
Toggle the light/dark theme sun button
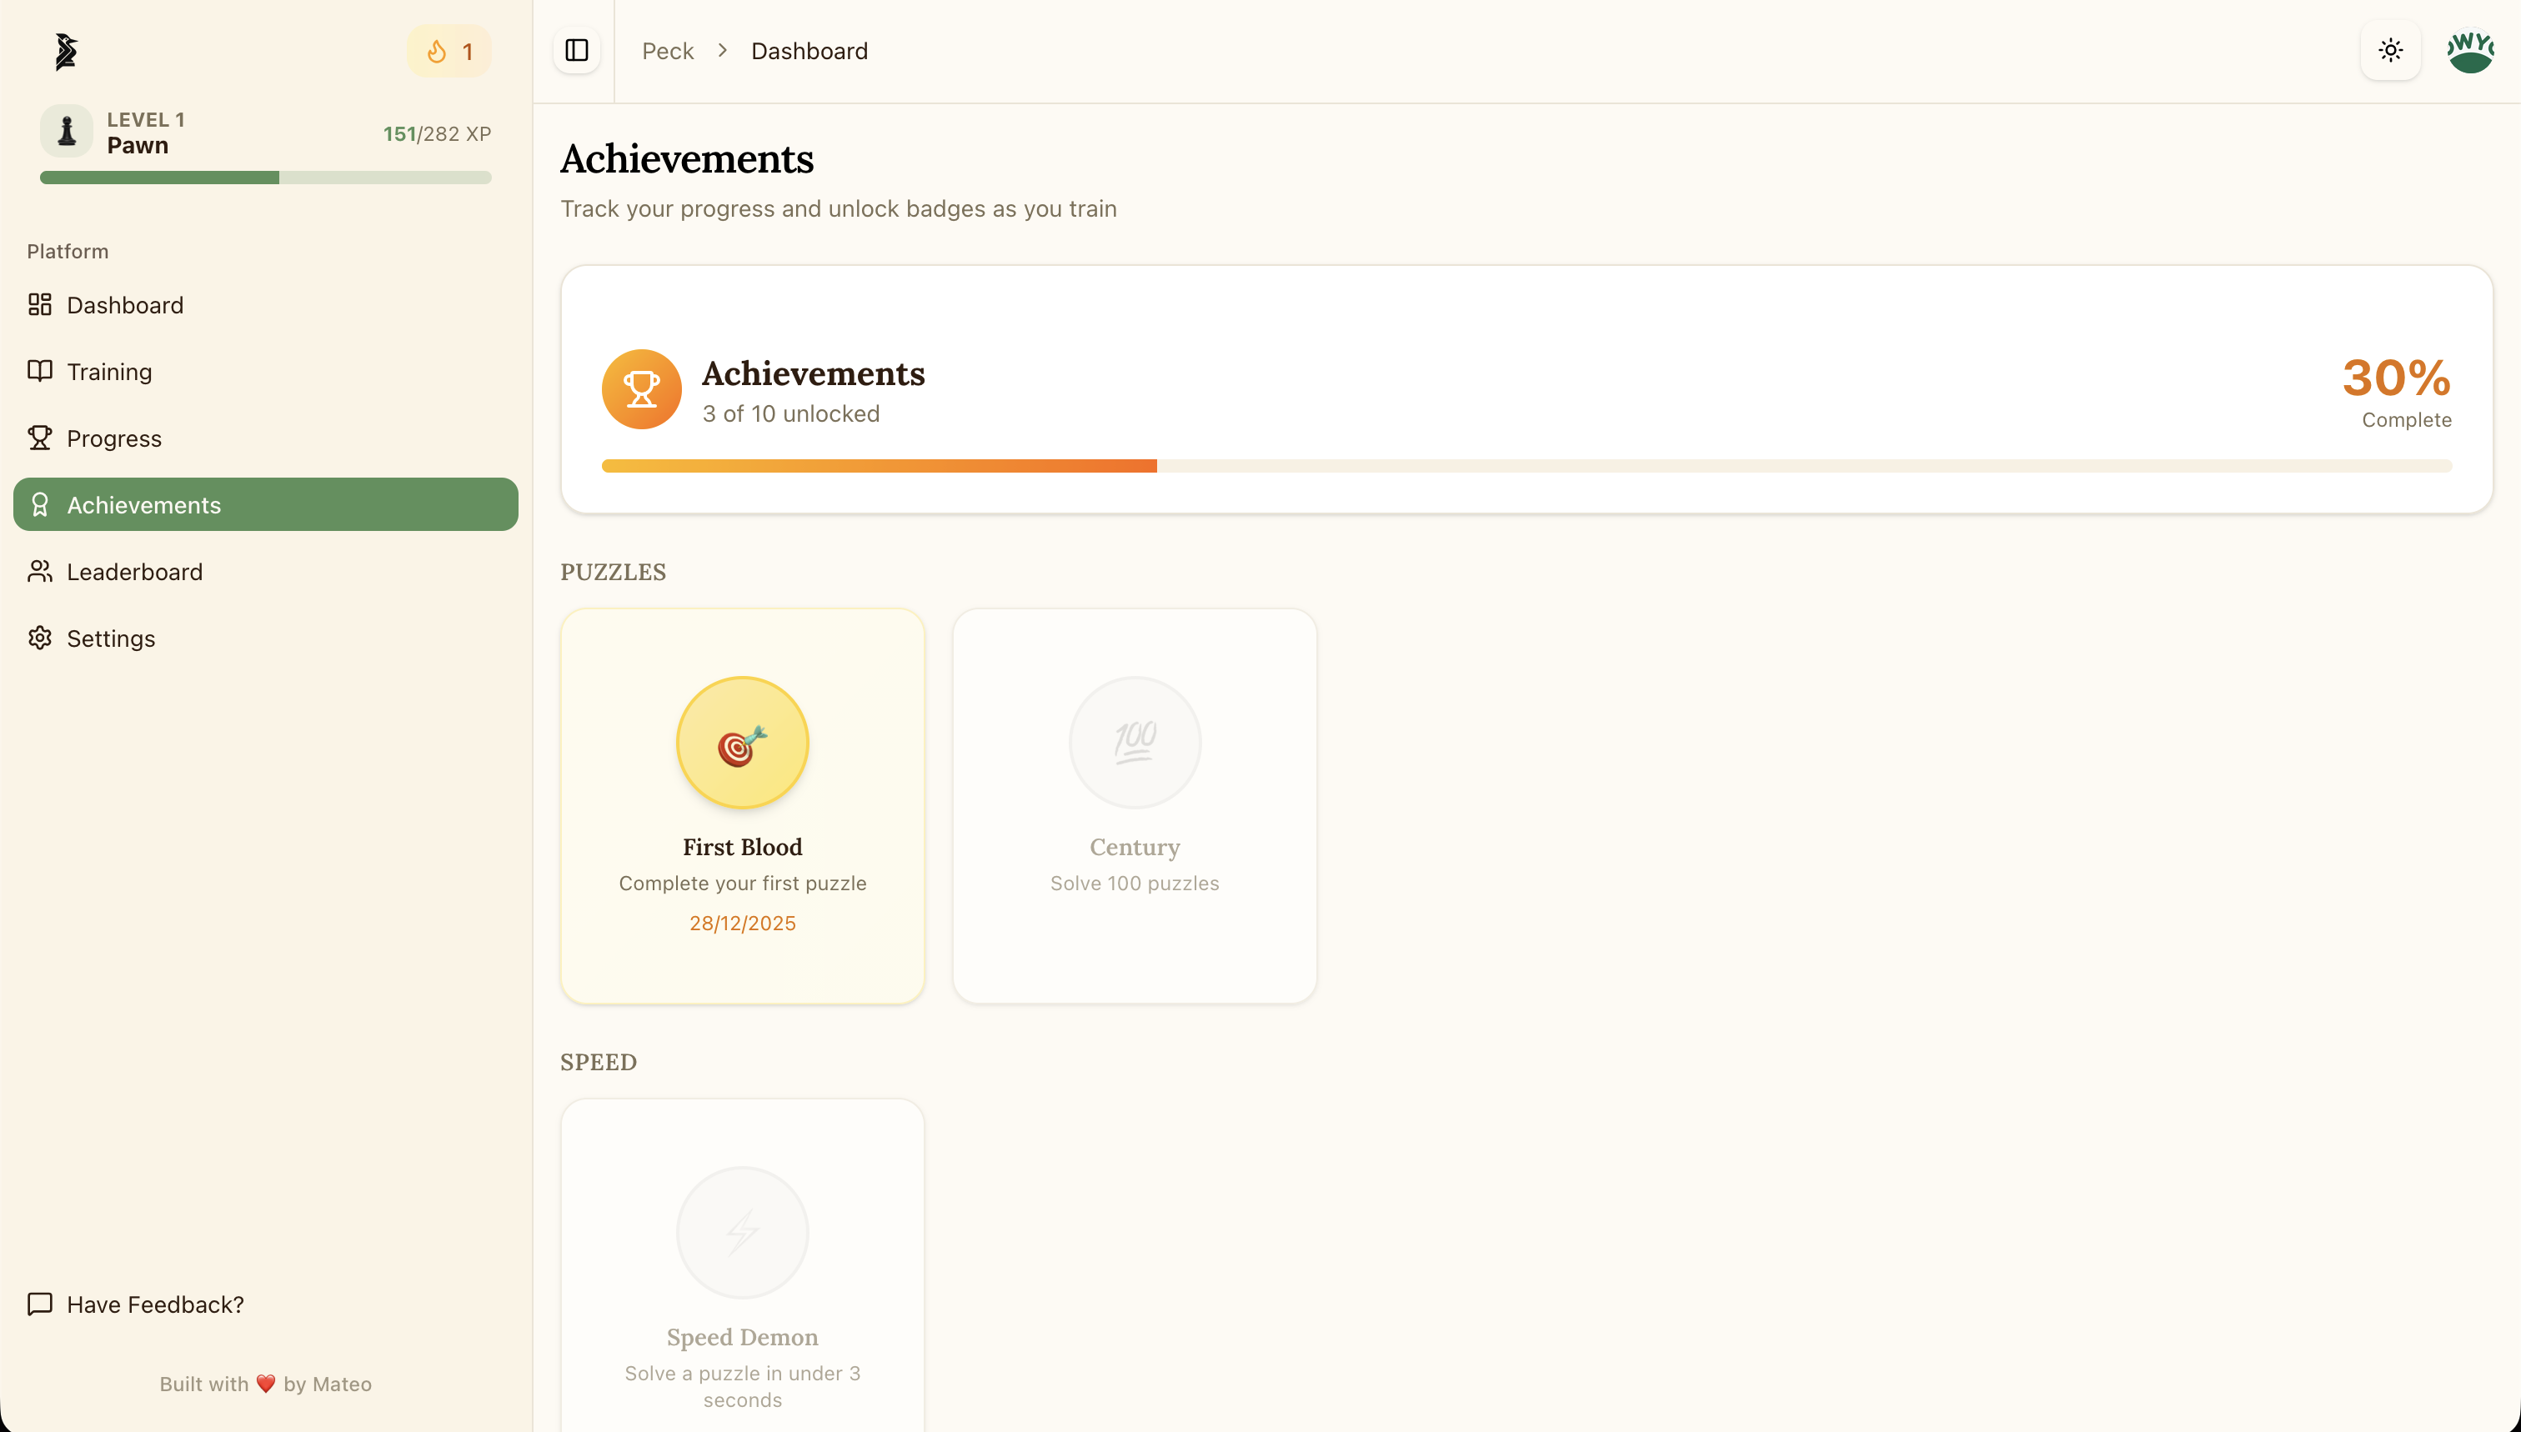click(2390, 51)
